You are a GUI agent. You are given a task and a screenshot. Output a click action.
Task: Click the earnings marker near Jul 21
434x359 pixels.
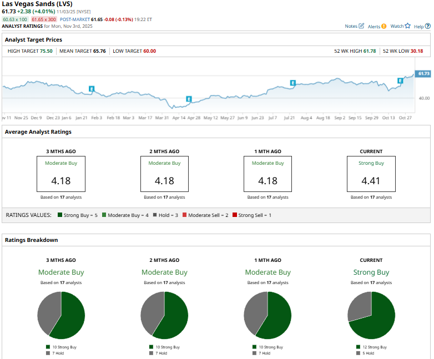click(x=292, y=83)
